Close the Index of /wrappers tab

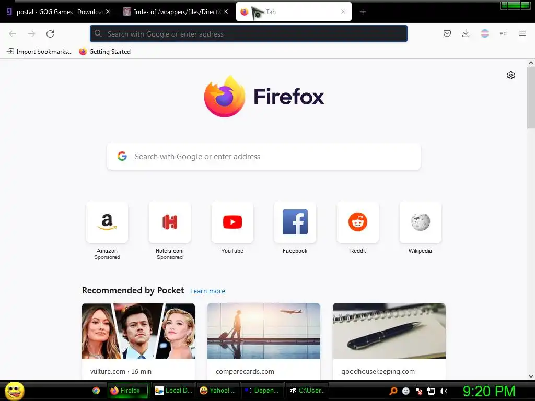tap(226, 11)
